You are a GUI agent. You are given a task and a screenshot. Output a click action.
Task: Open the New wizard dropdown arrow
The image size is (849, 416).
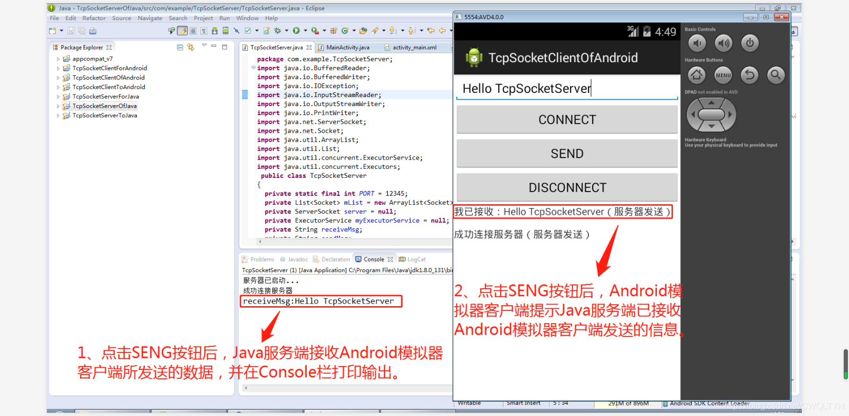[62, 31]
